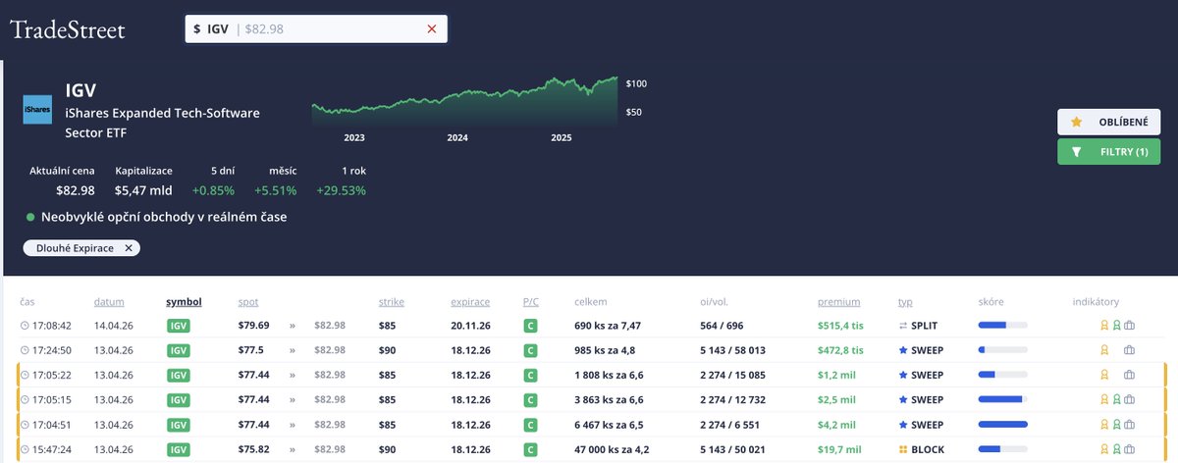Click briefcase indicator in BLOCK row
The width and height of the screenshot is (1178, 463).
[x=1130, y=450]
